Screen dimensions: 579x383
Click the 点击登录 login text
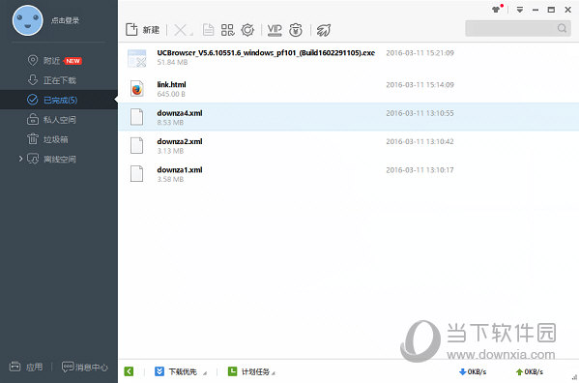[65, 20]
